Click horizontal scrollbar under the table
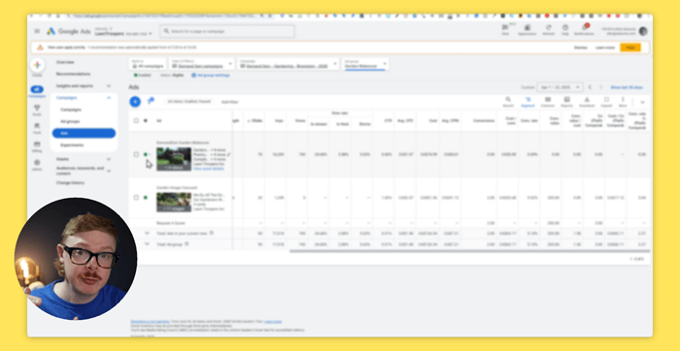680x351 pixels. (469, 251)
